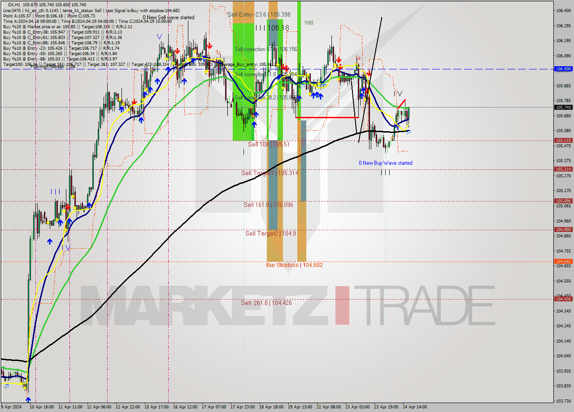Click the 'Sell Target1 | 105.314' label
574x412 pixels.
270,173
